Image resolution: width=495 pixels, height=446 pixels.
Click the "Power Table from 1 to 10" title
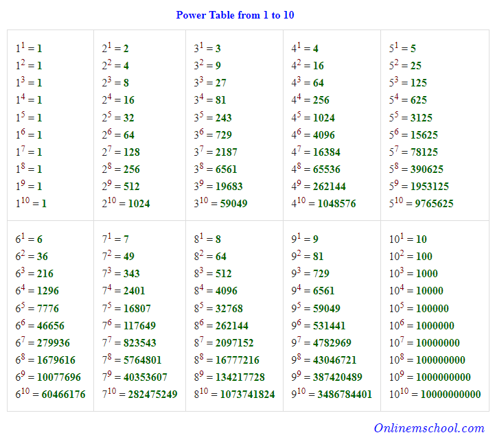235,15
